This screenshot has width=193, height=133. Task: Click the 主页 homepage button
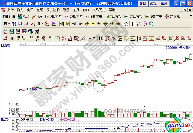pos(164,3)
